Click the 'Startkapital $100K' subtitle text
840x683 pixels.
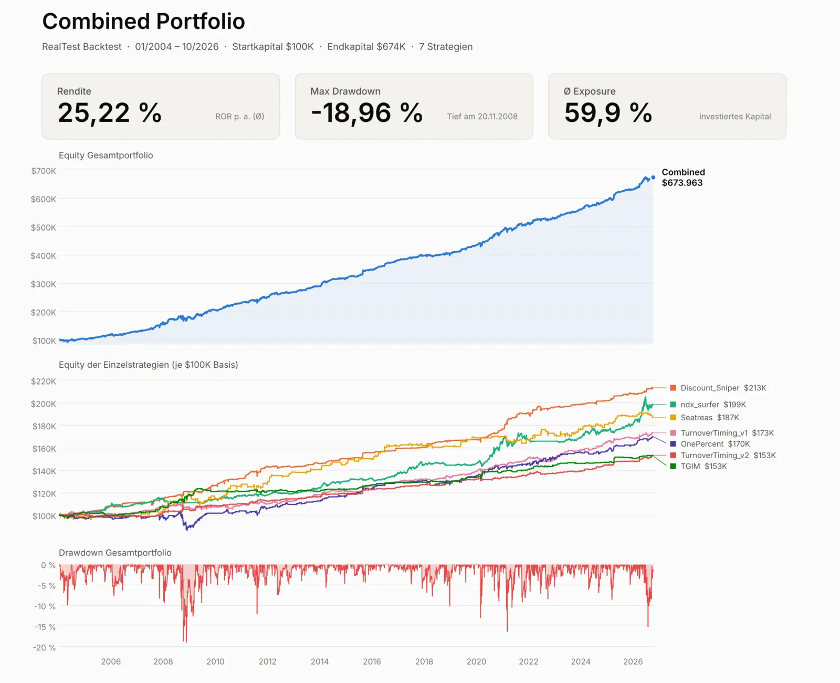[272, 47]
